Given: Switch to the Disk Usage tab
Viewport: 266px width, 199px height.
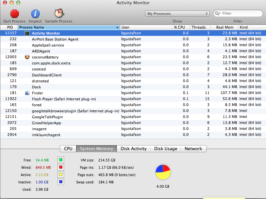Looking at the screenshot, I should click(166, 149).
